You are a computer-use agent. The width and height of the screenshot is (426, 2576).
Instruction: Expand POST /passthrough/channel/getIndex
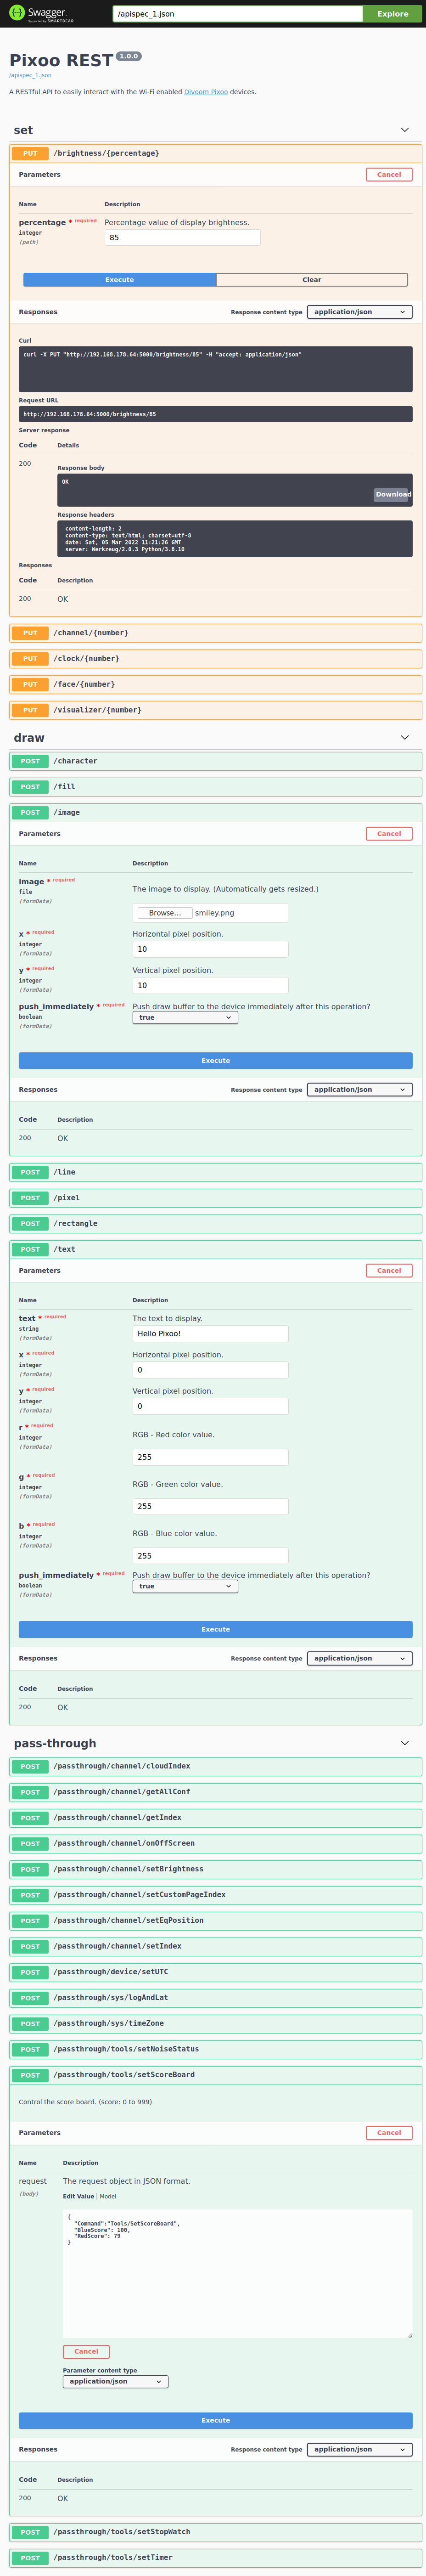click(x=216, y=1818)
